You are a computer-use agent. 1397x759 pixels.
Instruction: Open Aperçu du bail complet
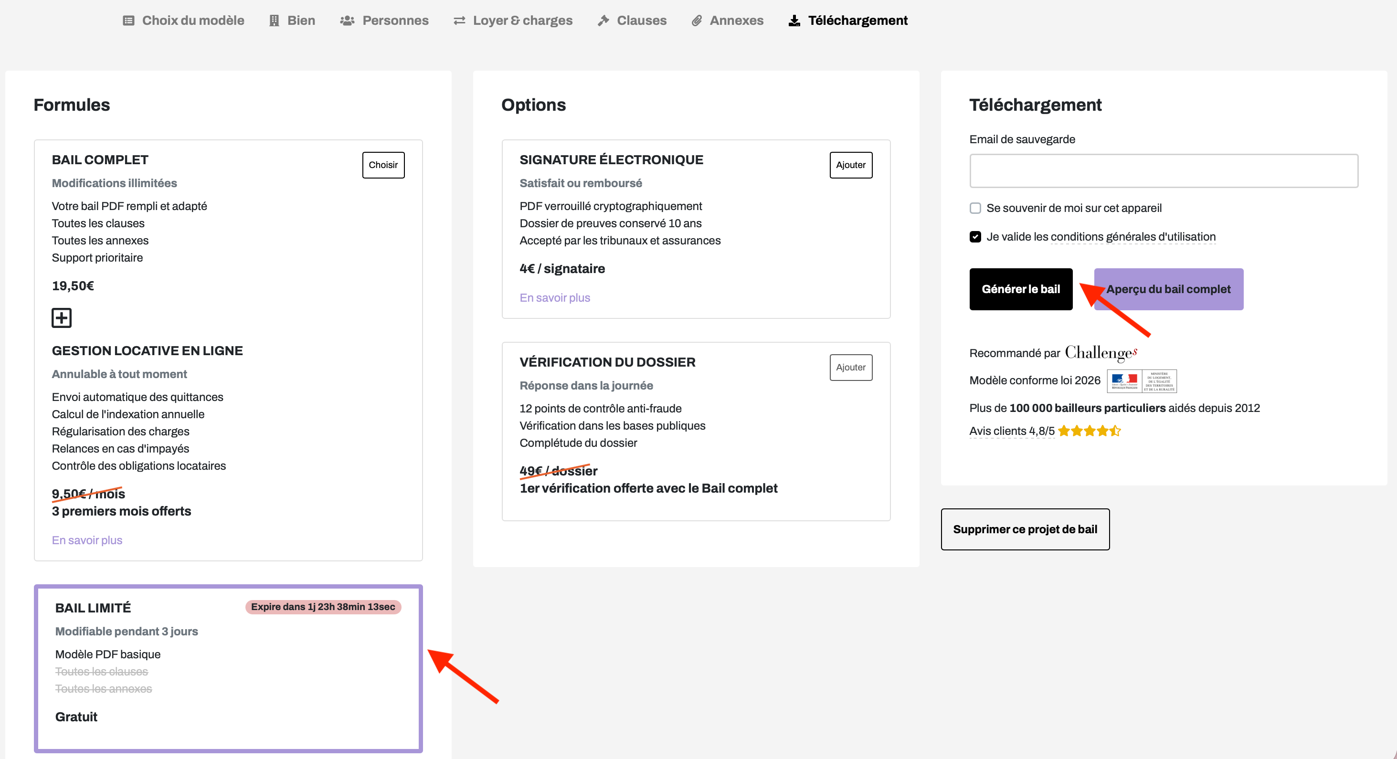pyautogui.click(x=1168, y=289)
